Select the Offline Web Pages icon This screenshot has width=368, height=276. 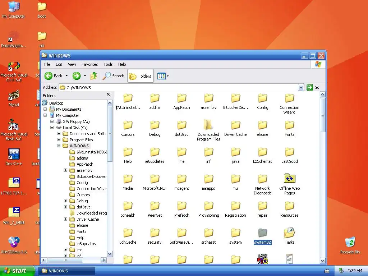(289, 184)
